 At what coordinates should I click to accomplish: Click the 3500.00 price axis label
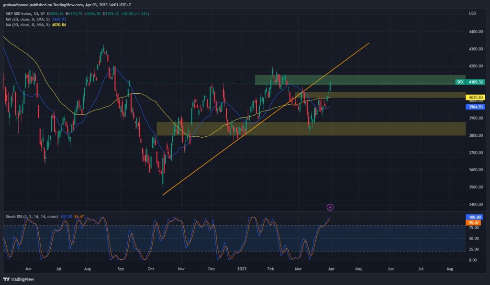pos(476,187)
